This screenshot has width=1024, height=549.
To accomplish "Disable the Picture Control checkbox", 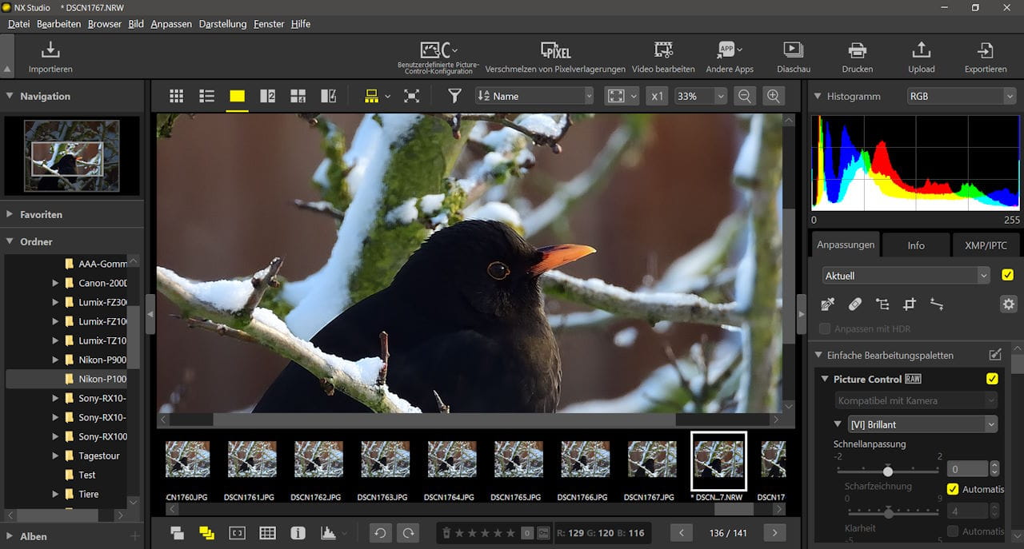I will point(992,379).
